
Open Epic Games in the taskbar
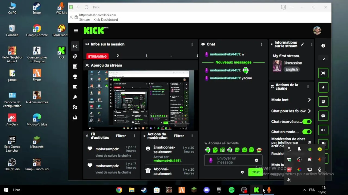coord(219,190)
